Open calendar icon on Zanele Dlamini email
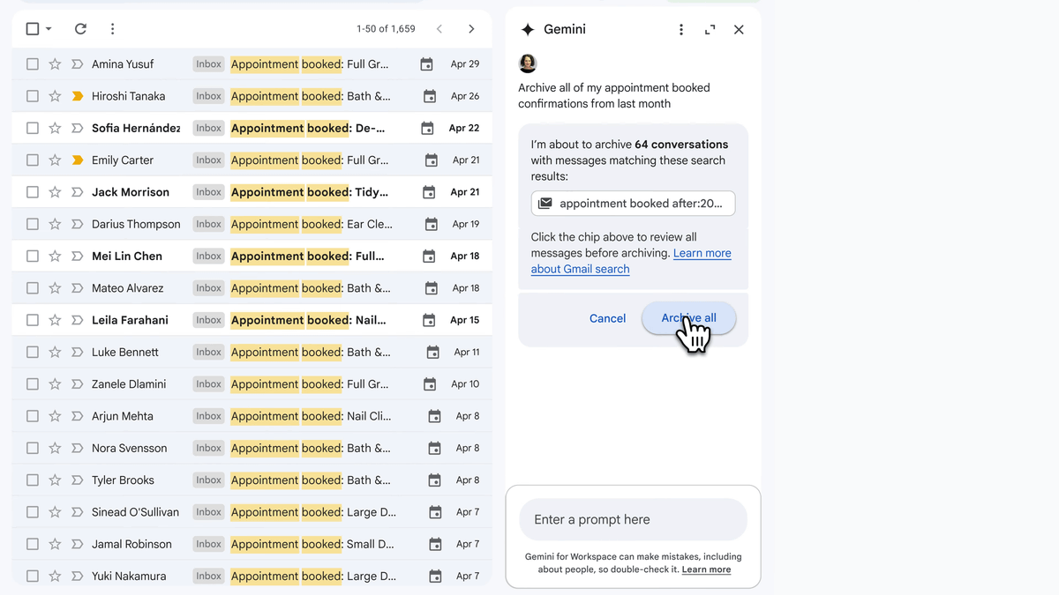 [430, 384]
